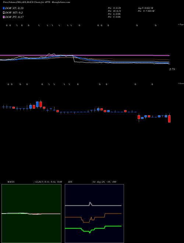Viewport: 184px width, 243px height.
Task: Click the blue DOW ST legend swatch
Action: [4, 8]
